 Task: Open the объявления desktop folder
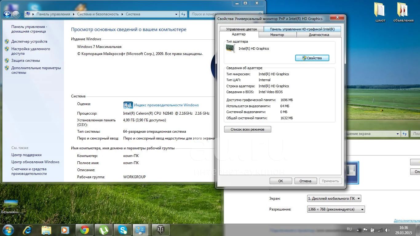click(x=403, y=12)
